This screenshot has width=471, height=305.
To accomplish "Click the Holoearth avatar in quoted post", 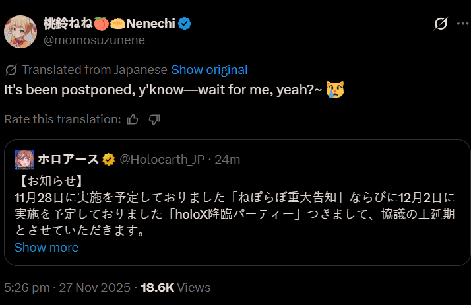I will [x=24, y=159].
